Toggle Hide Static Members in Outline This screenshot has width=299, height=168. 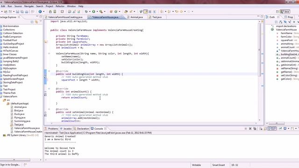[290, 22]
